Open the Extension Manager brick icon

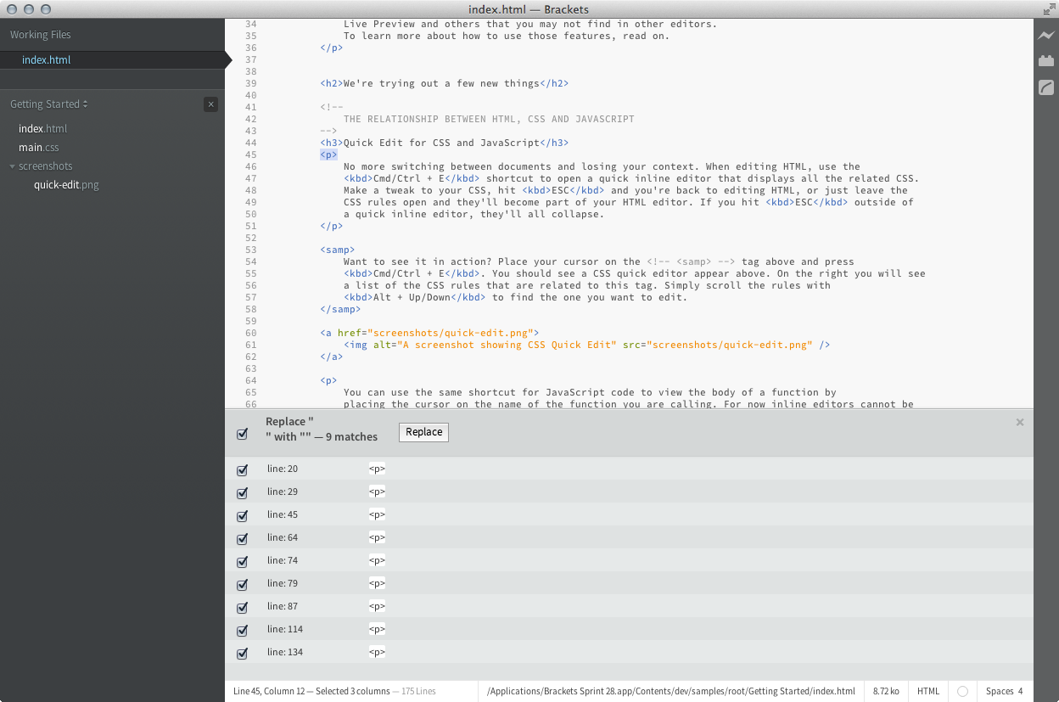pyautogui.click(x=1046, y=61)
